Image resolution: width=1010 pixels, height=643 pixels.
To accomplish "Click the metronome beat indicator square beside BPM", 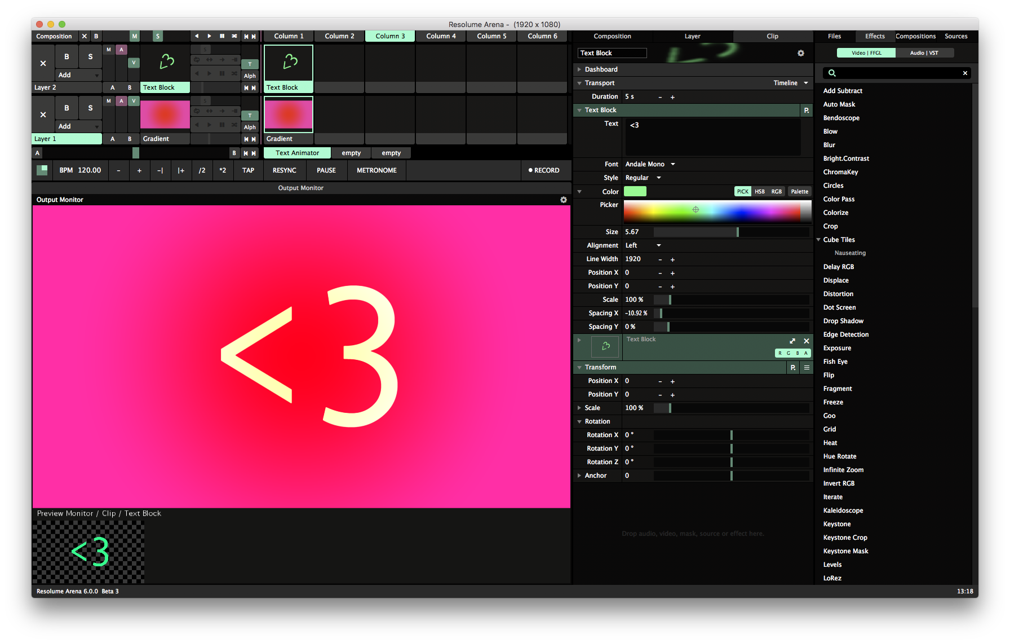I will point(42,170).
